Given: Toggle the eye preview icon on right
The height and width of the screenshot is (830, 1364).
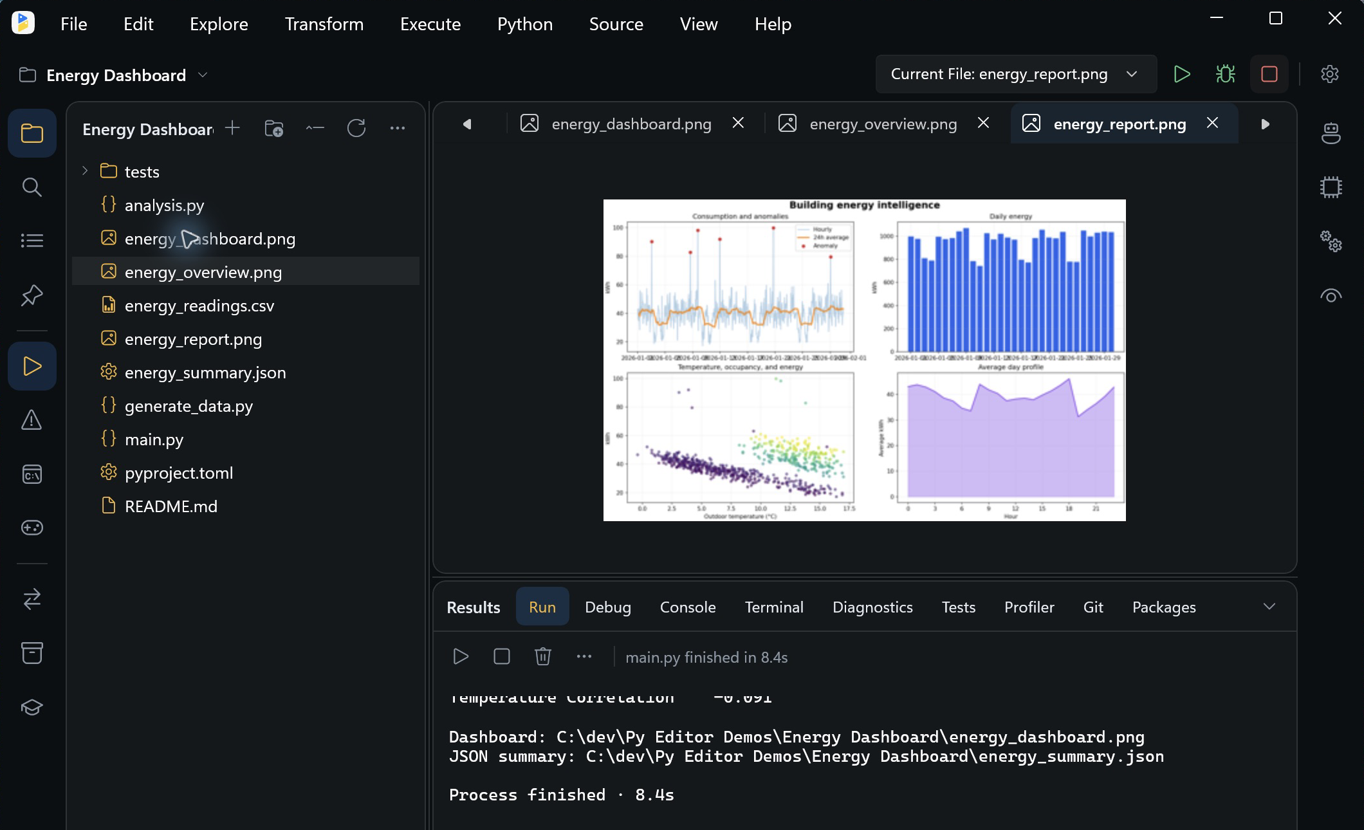Looking at the screenshot, I should [x=1331, y=296].
